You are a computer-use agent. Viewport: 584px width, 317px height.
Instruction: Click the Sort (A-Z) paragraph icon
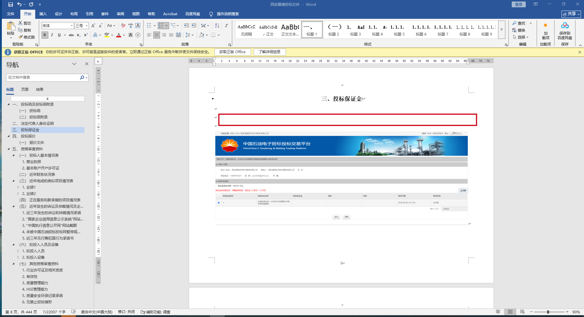pos(217,26)
